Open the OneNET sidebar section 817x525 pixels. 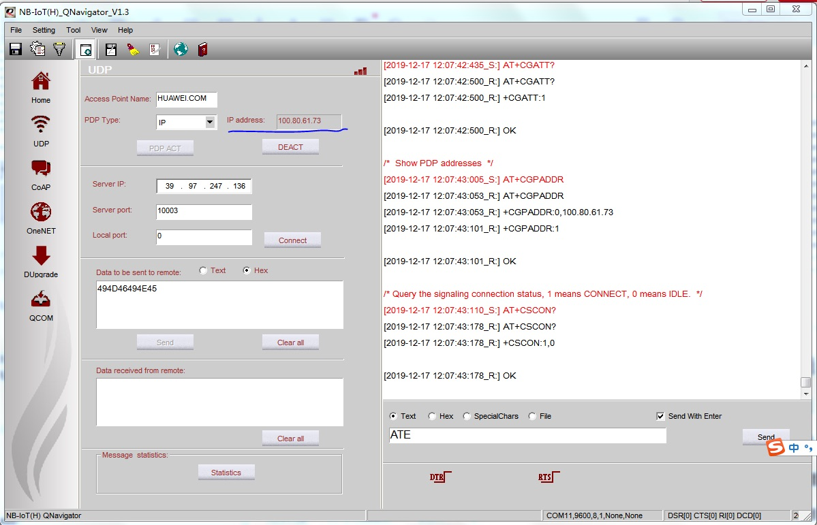(x=41, y=218)
